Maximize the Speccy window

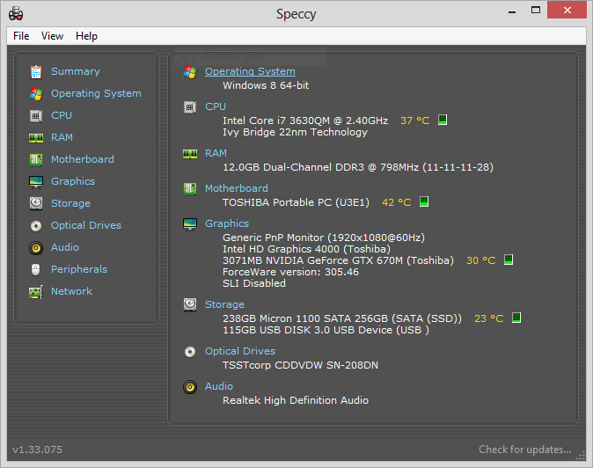click(536, 11)
